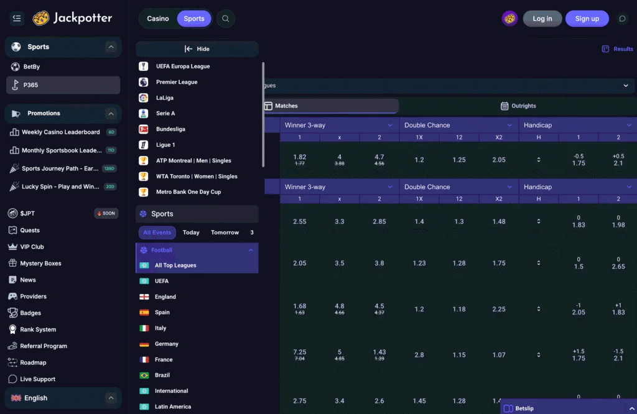Select the Tomorrow filter
The height and width of the screenshot is (414, 637).
click(x=225, y=232)
